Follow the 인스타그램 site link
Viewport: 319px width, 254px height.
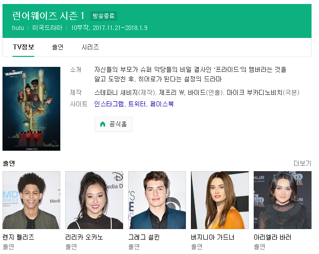coord(109,104)
